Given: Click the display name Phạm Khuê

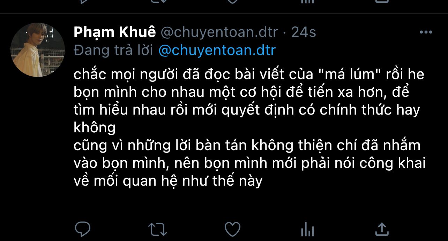Looking at the screenshot, I should click(x=115, y=32).
